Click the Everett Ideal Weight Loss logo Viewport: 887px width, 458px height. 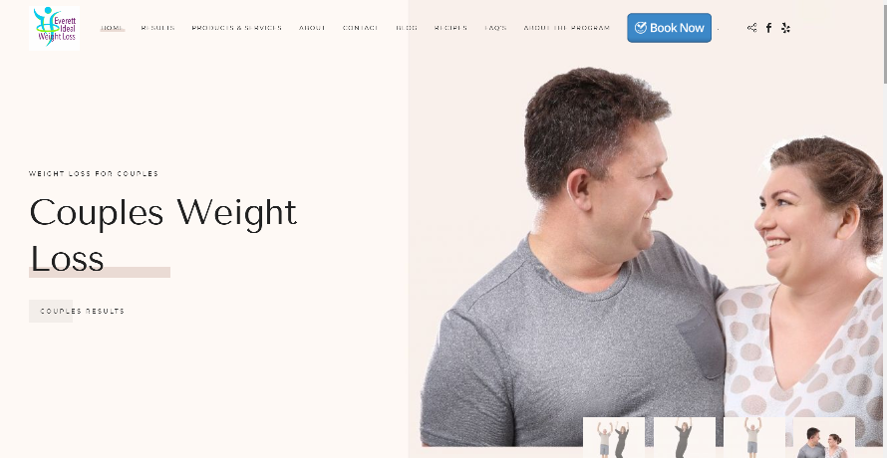point(54,28)
